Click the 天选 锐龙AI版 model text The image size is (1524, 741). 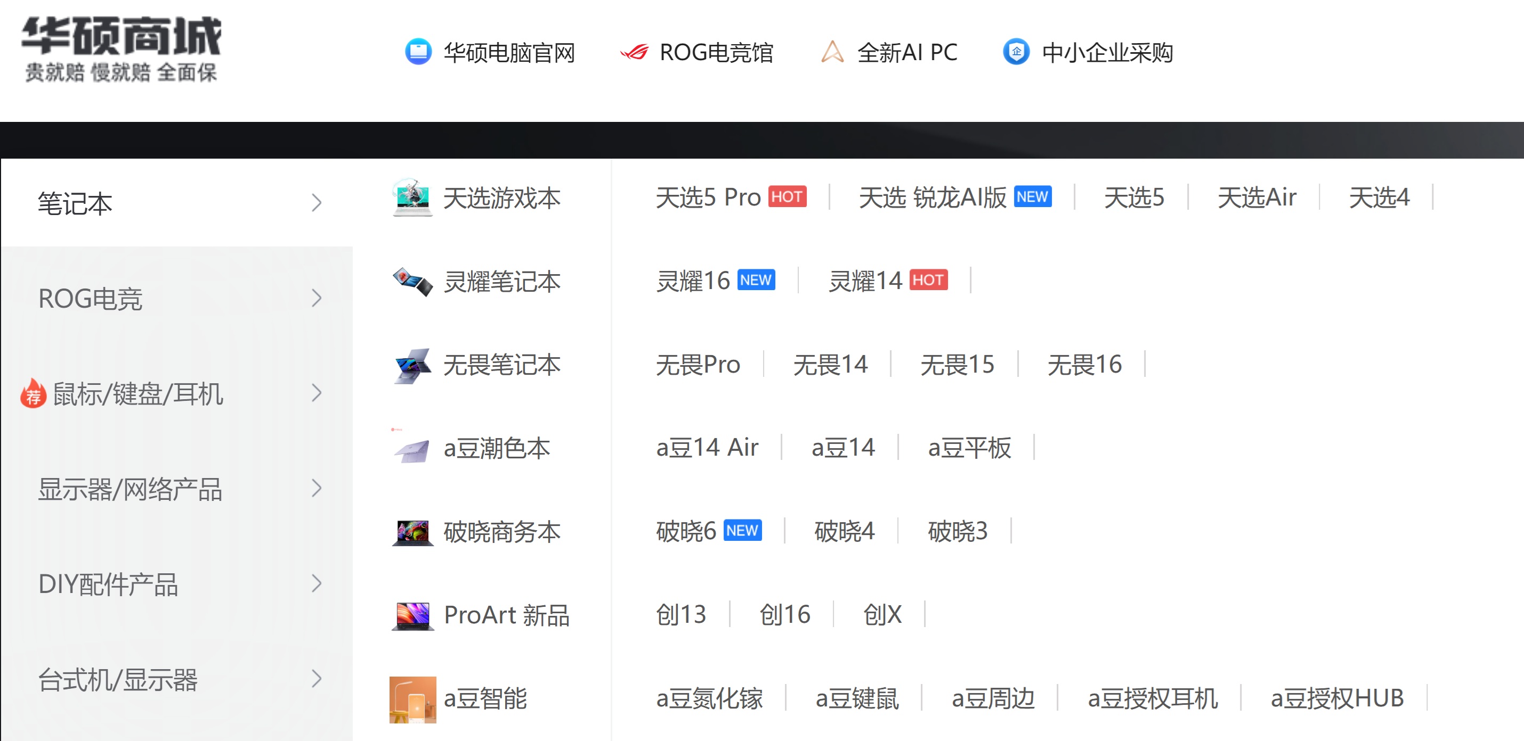[x=933, y=197]
